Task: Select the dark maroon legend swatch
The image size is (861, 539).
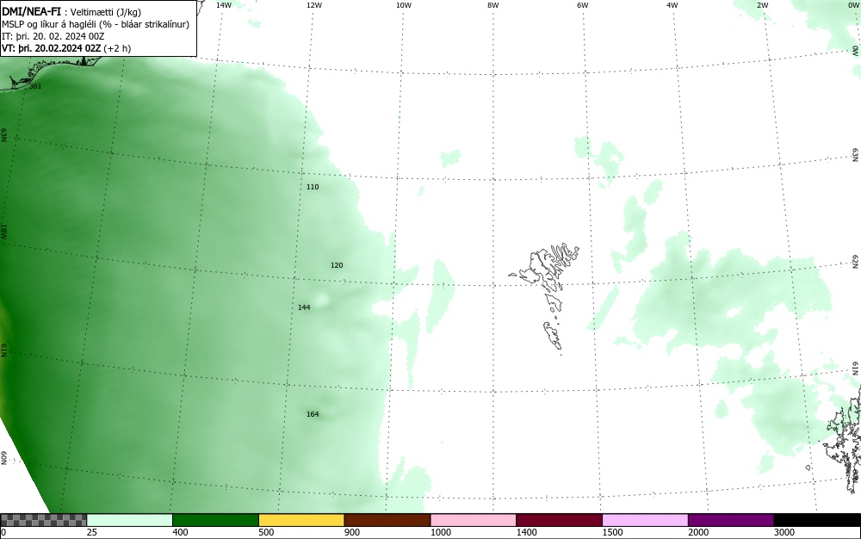Action: pos(559,520)
